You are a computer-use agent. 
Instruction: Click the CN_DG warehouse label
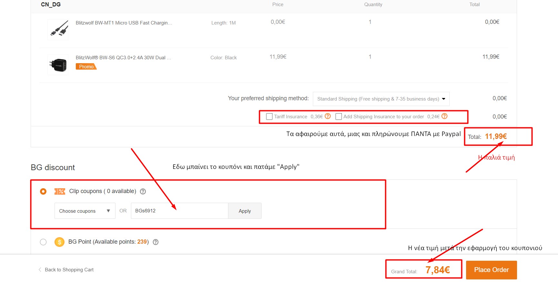click(51, 5)
